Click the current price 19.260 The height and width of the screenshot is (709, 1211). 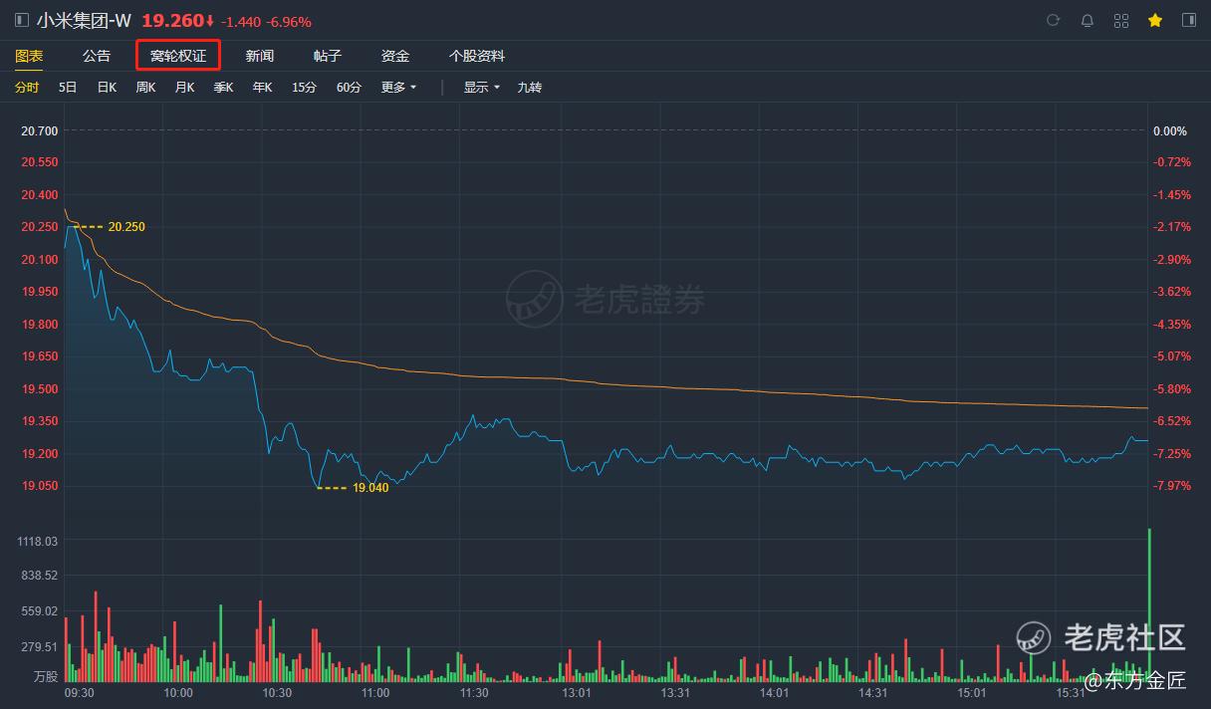click(172, 21)
